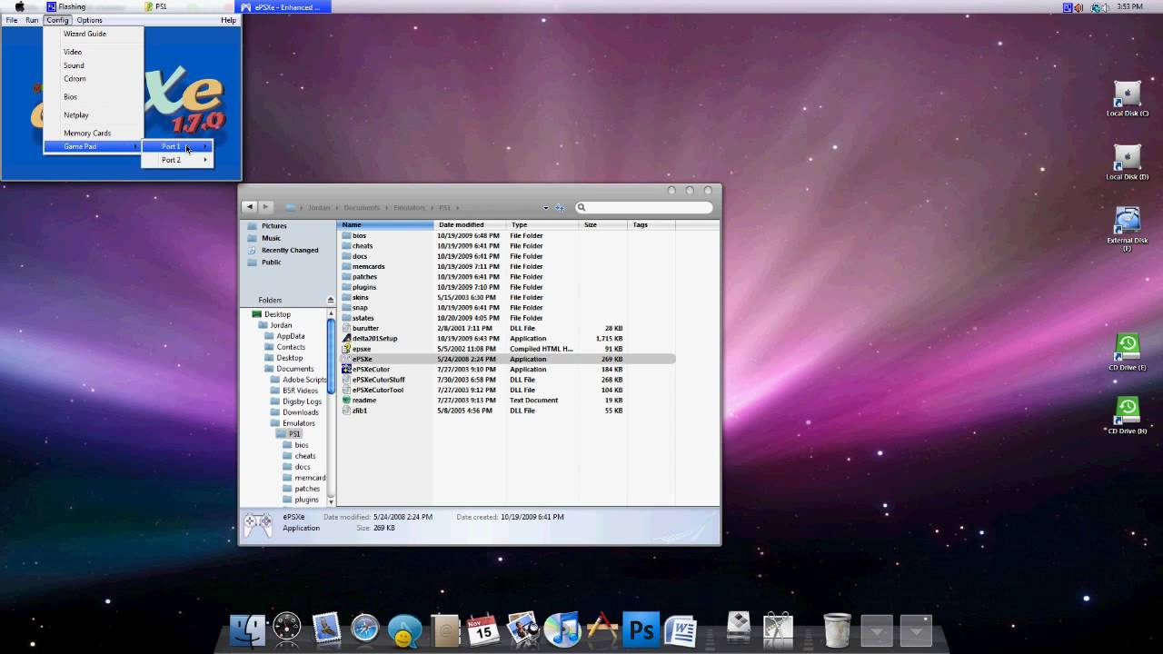This screenshot has height=654, width=1163.
Task: Click the External Disk desktop icon
Action: pyautogui.click(x=1127, y=227)
